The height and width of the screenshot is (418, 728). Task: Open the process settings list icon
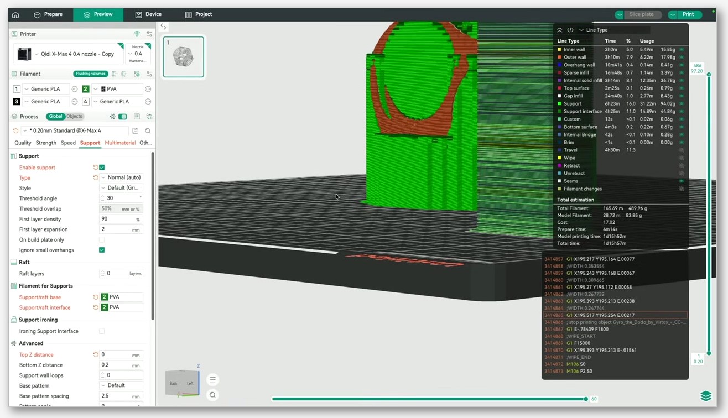(x=137, y=117)
